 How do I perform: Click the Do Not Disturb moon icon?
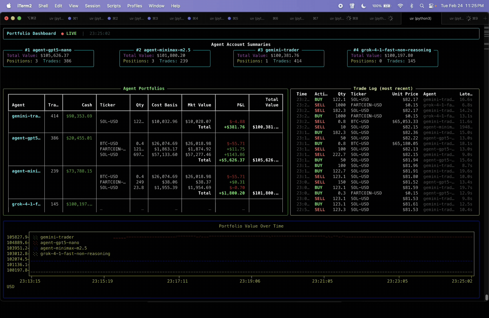point(364,6)
